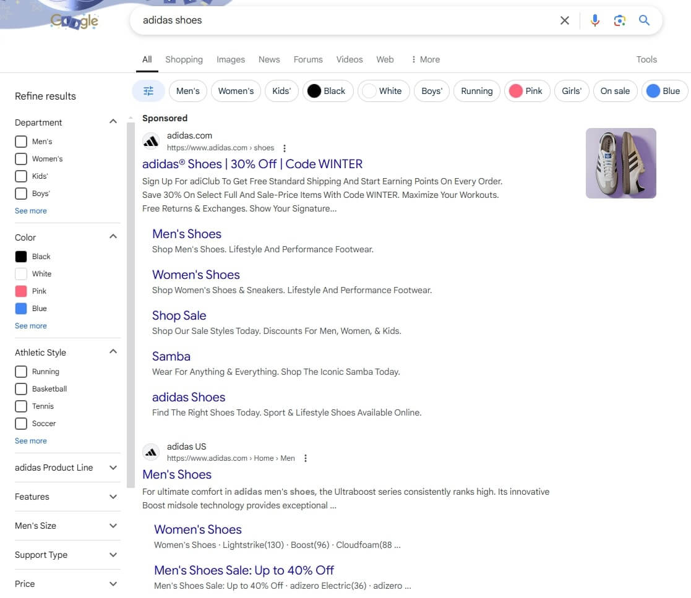Viewport: 691px width, 598px height.
Task: Open the Tools options
Action: tap(646, 59)
